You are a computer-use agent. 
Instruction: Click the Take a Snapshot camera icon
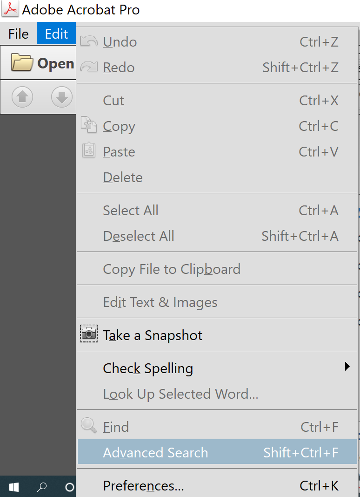point(89,334)
